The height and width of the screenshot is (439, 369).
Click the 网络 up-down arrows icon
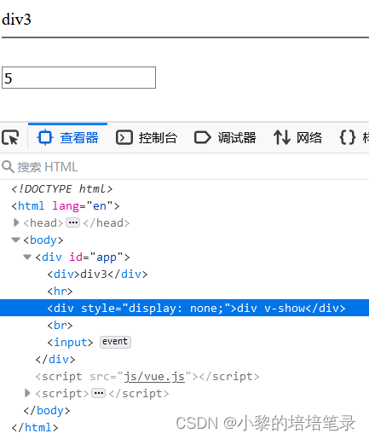(282, 137)
